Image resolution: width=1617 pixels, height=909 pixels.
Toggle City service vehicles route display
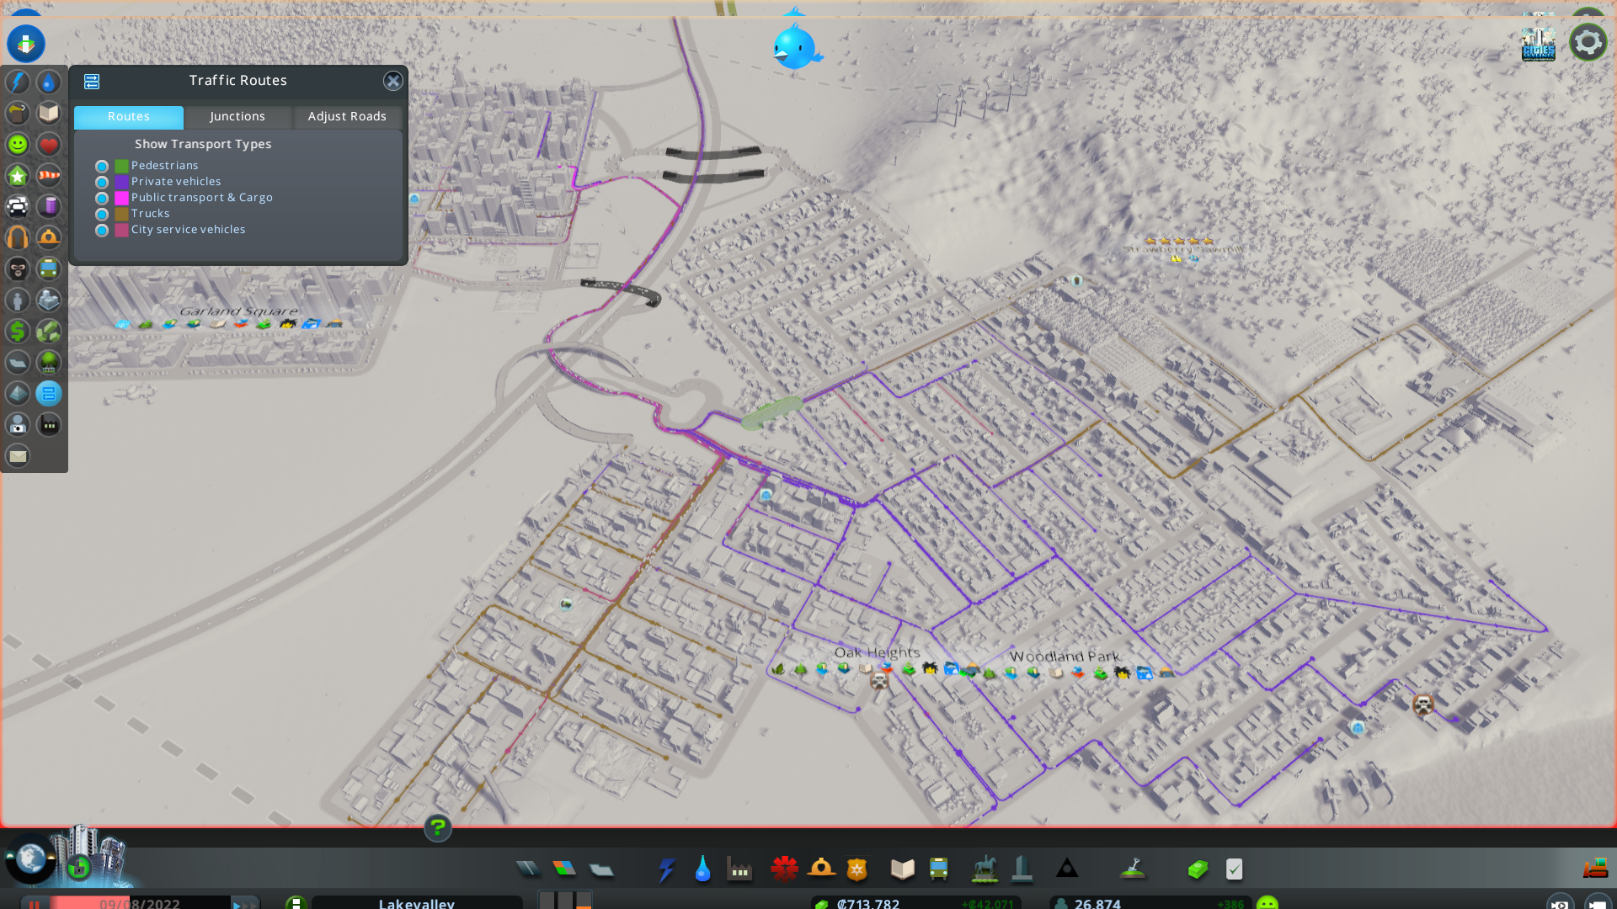click(x=102, y=231)
